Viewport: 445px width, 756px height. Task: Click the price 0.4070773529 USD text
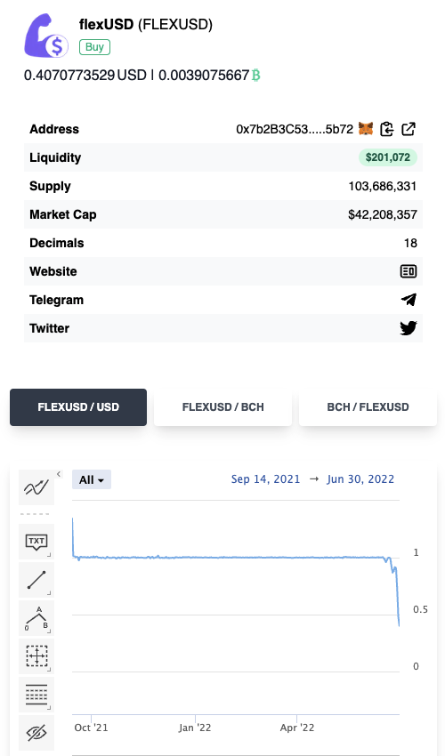pos(85,76)
